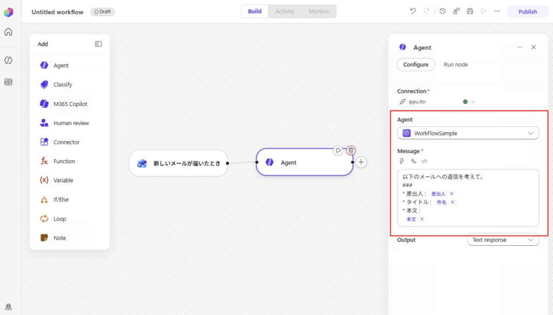The image size is (553, 315).
Task: Save the workflow with disk icon
Action: [x=470, y=11]
